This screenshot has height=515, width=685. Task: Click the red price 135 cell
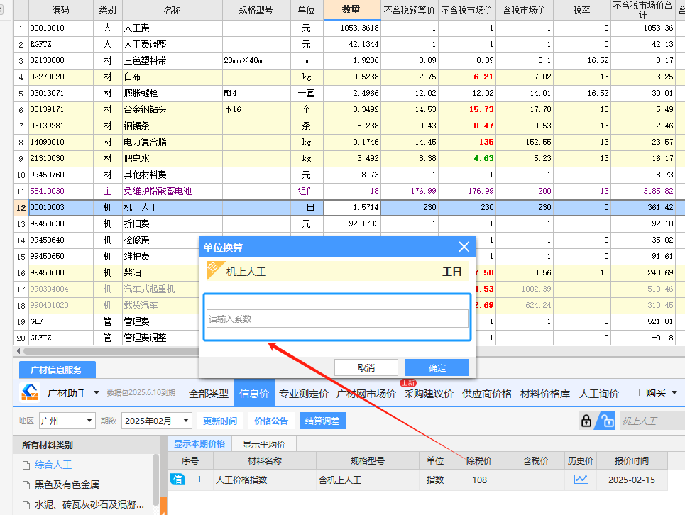466,142
